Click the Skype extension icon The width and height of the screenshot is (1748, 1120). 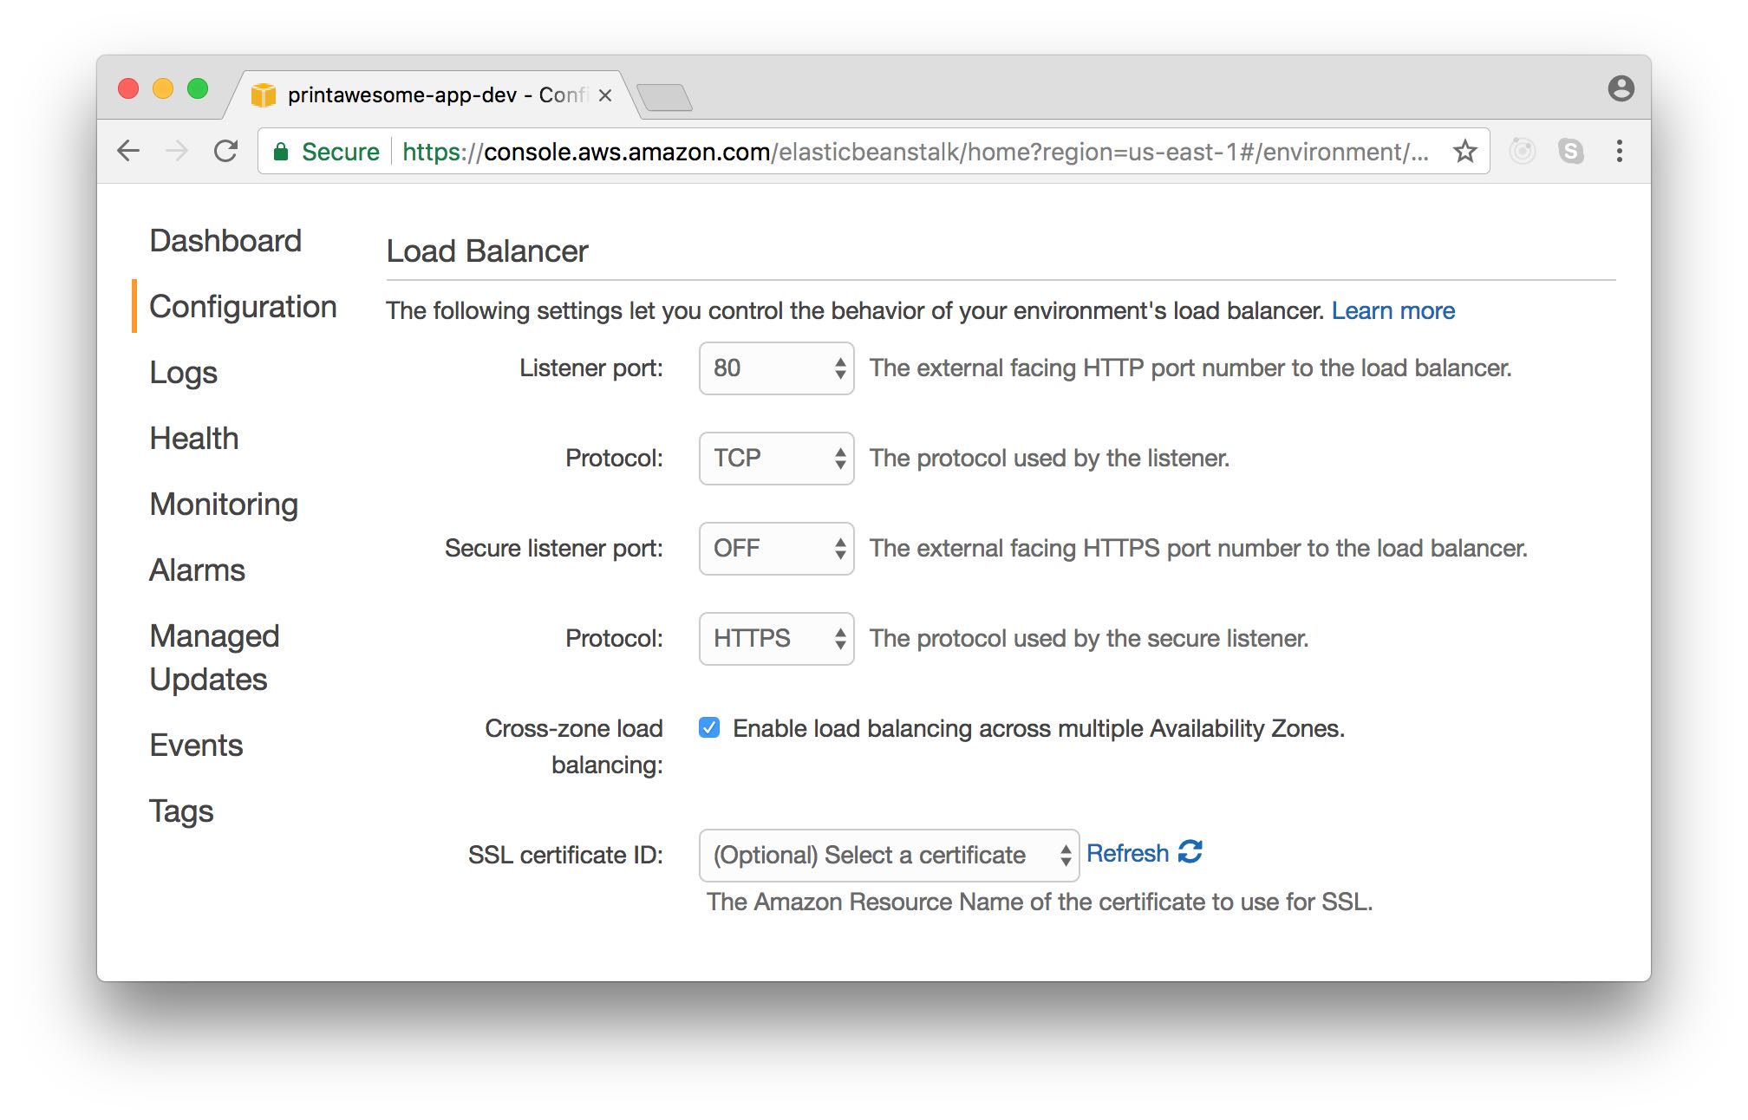click(x=1570, y=151)
